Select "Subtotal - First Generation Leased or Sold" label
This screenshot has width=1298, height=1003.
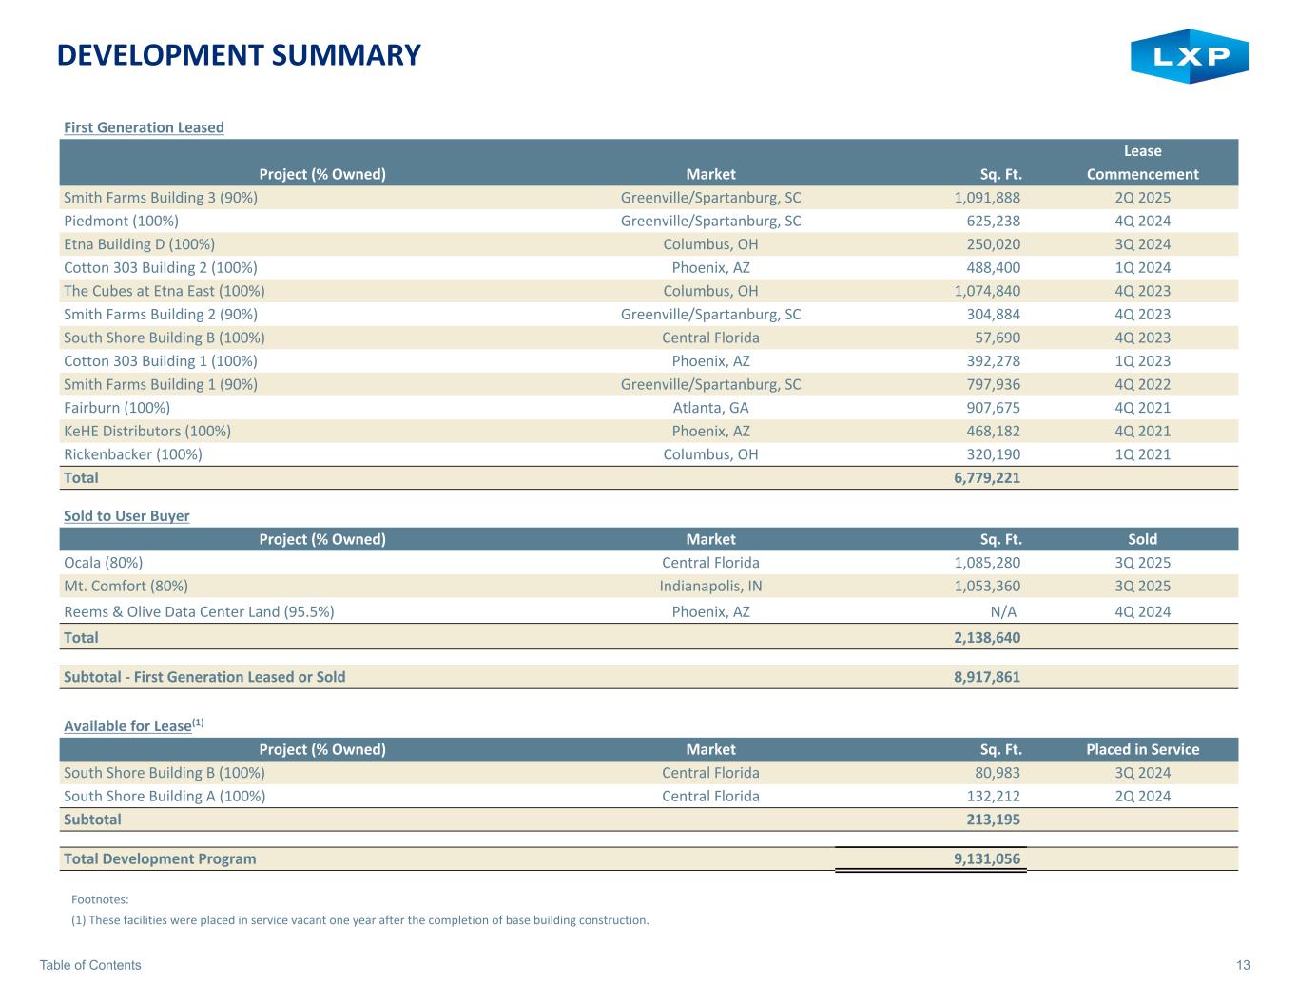(204, 677)
